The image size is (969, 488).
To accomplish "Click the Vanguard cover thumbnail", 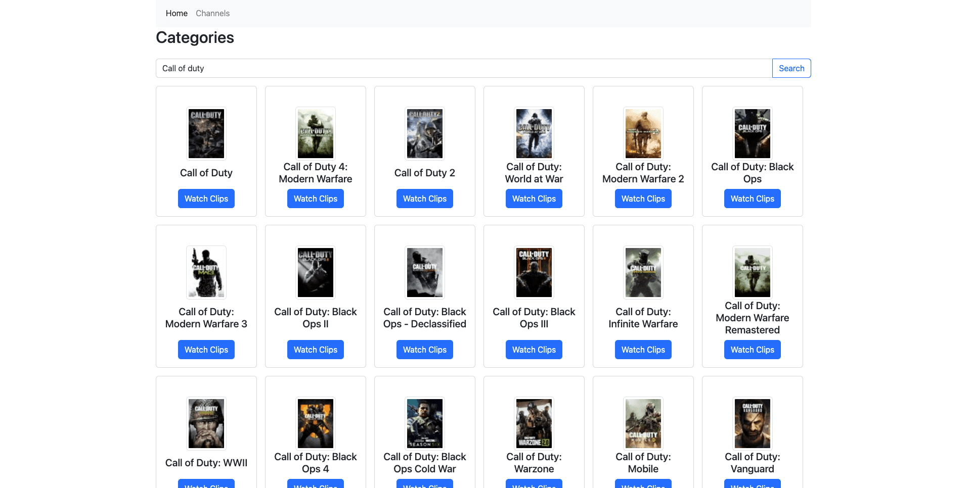I will pos(752,423).
